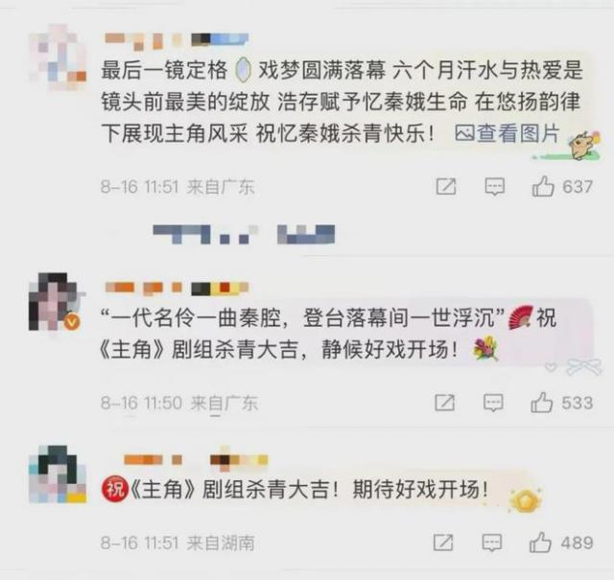Reply to the 一代名伶一曲秦腔 comment
This screenshot has height=580, width=614.
coord(493,403)
